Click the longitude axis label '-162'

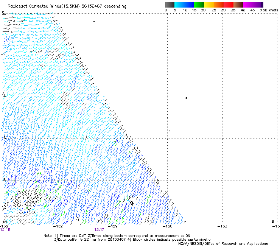(58, 226)
